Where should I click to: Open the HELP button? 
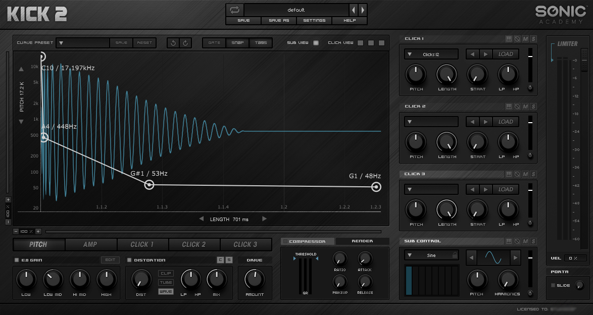350,20
